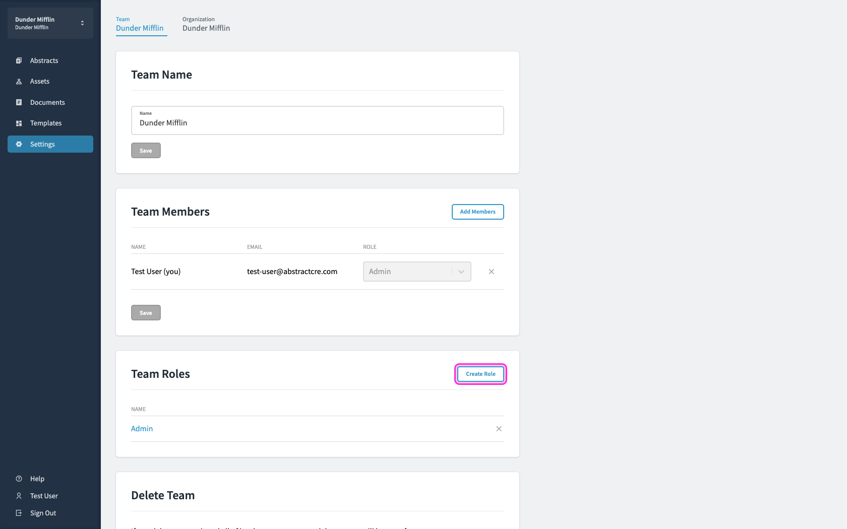Click the Assets sidebar icon
Viewport: 847px width, 529px height.
[19, 82]
